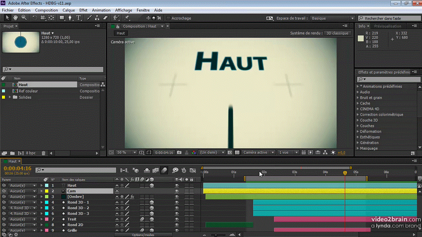Open the (Un demi) resolution dropdown
The image size is (422, 237).
click(212, 153)
